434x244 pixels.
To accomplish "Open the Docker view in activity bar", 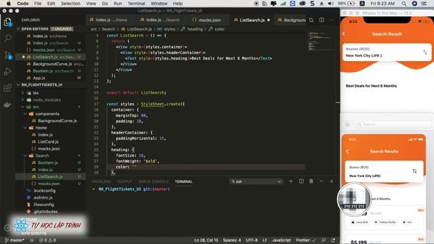I will 7,104.
